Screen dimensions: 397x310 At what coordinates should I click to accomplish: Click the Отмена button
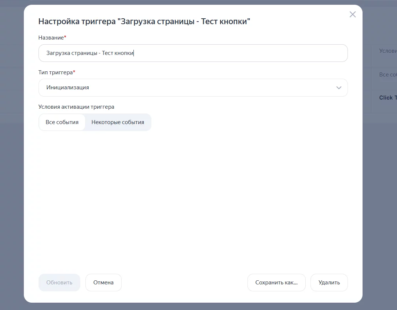point(103,283)
